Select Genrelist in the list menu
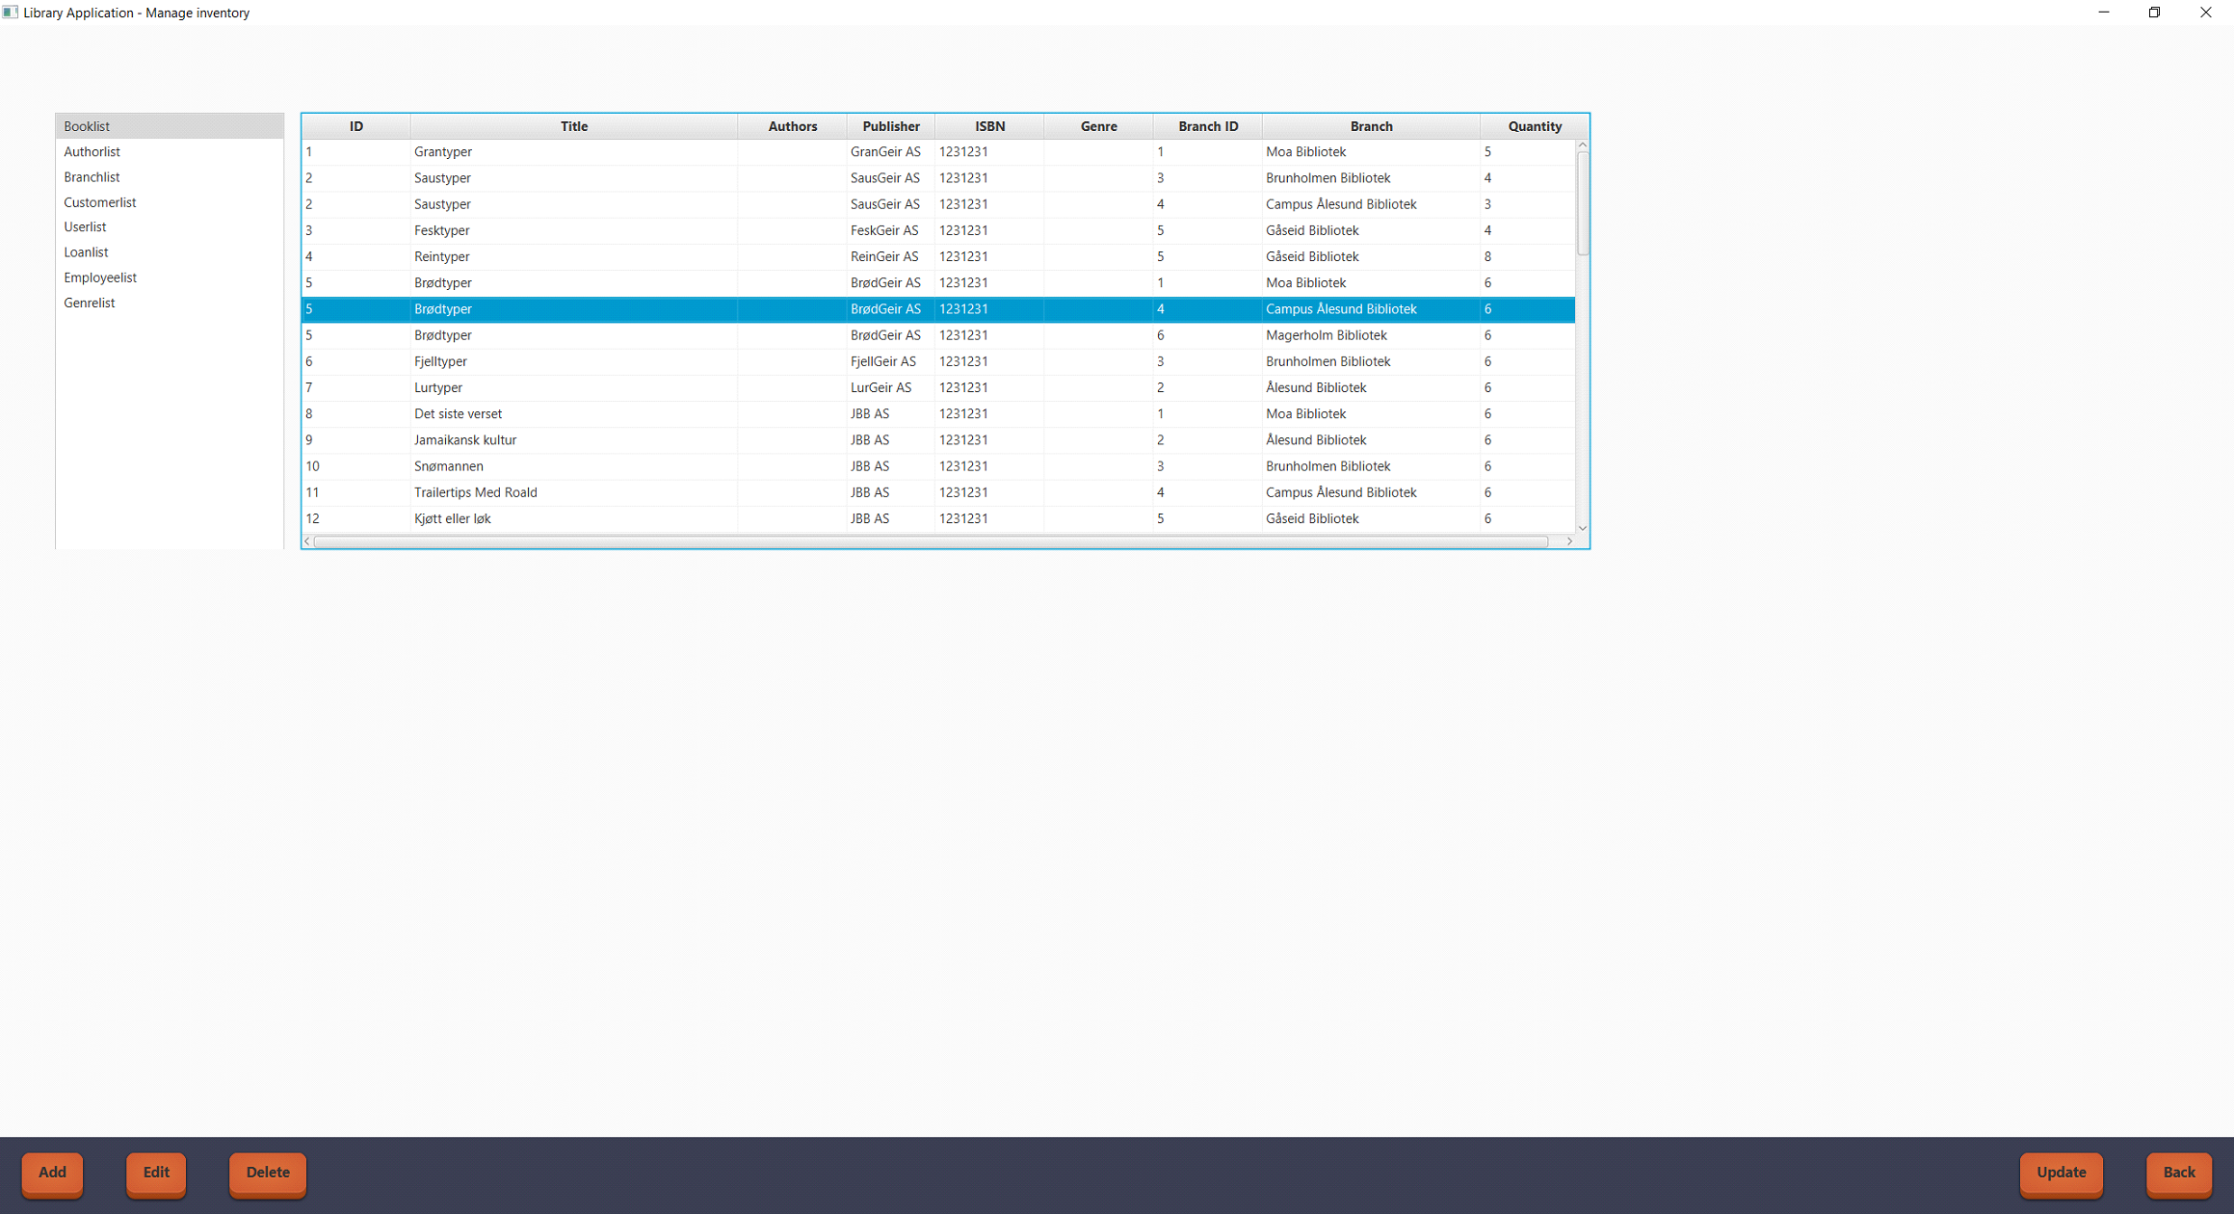2234x1214 pixels. [x=89, y=303]
